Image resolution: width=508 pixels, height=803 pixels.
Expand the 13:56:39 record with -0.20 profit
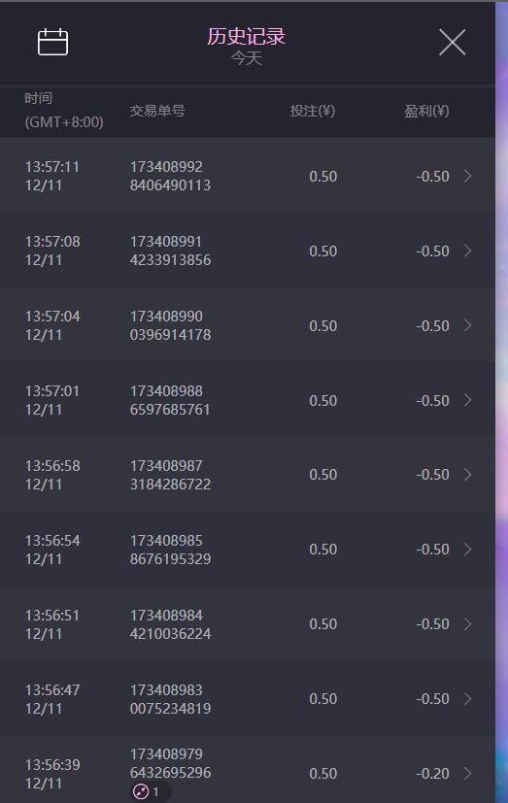tap(467, 773)
